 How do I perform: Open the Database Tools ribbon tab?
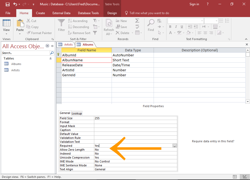click(88, 13)
